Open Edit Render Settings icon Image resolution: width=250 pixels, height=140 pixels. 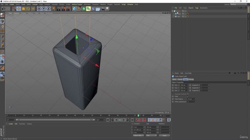pyautogui.click(x=69, y=9)
